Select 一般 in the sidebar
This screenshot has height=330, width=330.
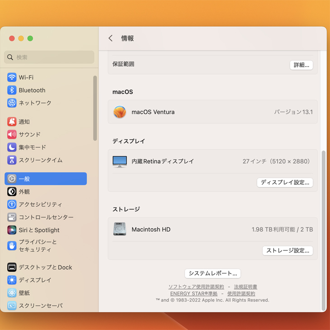point(46,179)
